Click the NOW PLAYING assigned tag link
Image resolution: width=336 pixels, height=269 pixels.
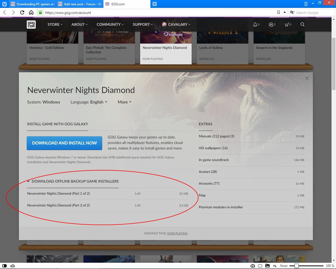pos(177,233)
